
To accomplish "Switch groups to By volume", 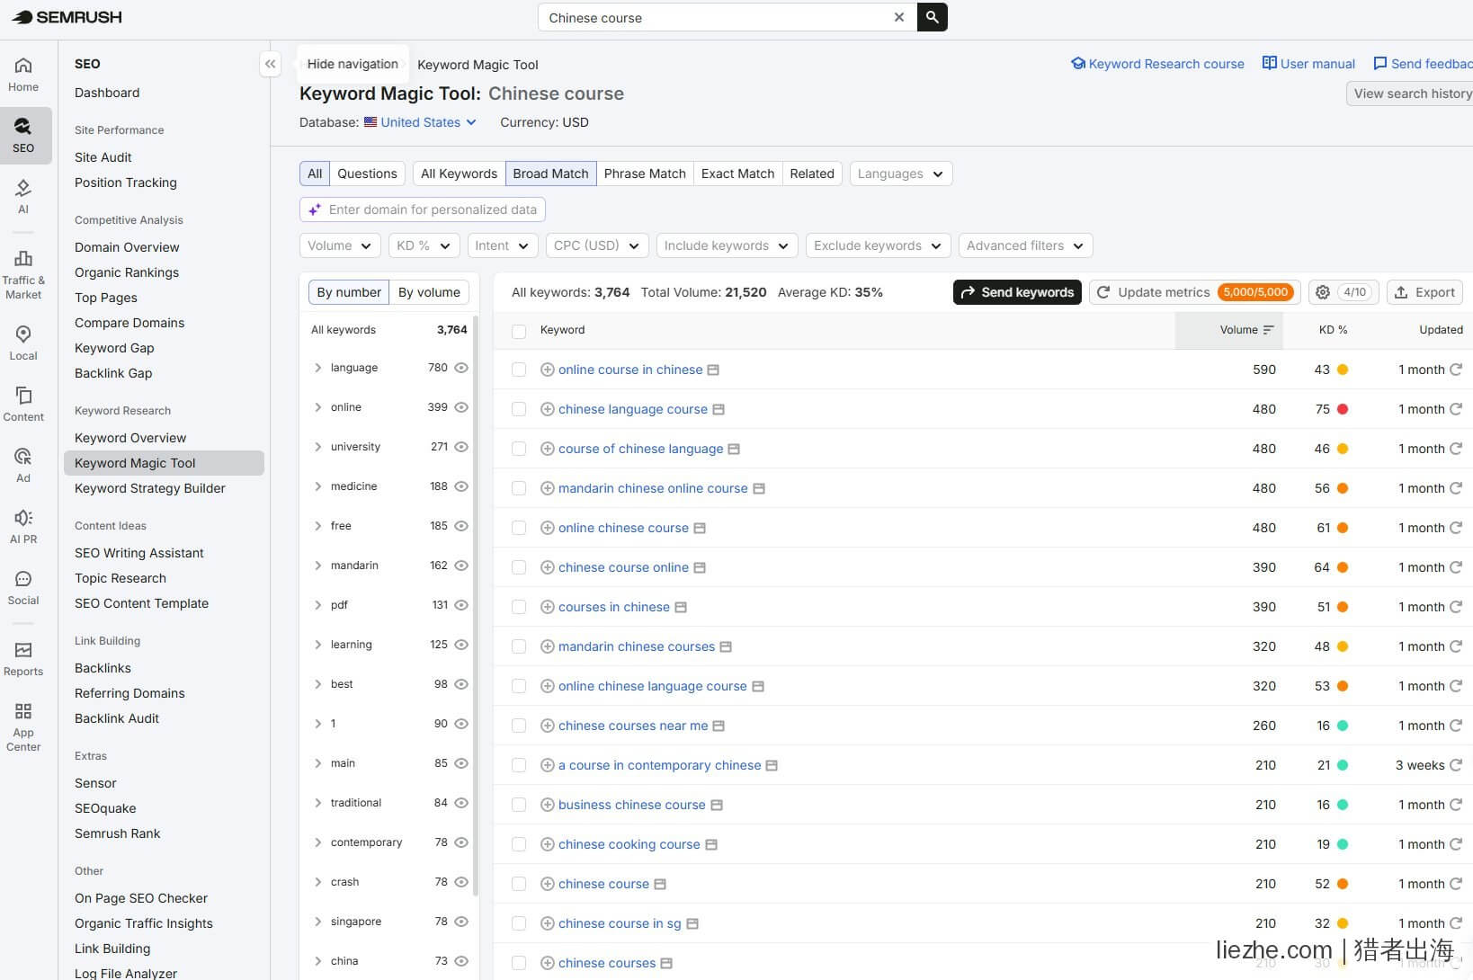I will (429, 292).
